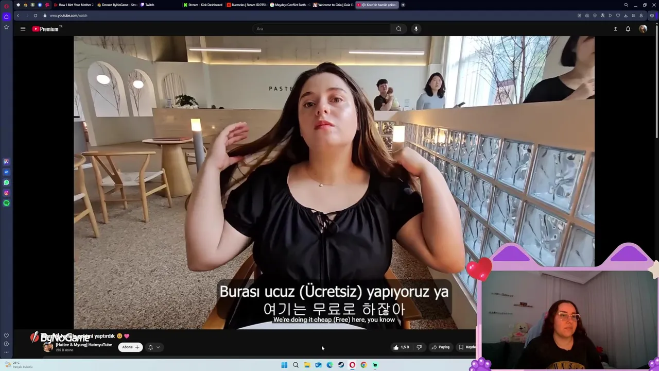Start voice search with microphone icon
The height and width of the screenshot is (371, 659).
416,29
